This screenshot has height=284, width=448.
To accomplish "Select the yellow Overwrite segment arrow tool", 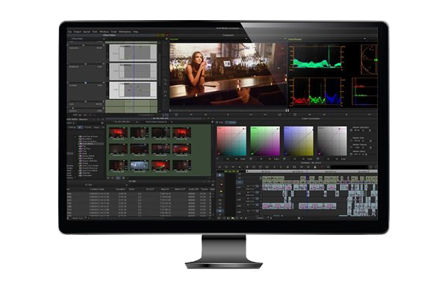I will click(x=220, y=192).
